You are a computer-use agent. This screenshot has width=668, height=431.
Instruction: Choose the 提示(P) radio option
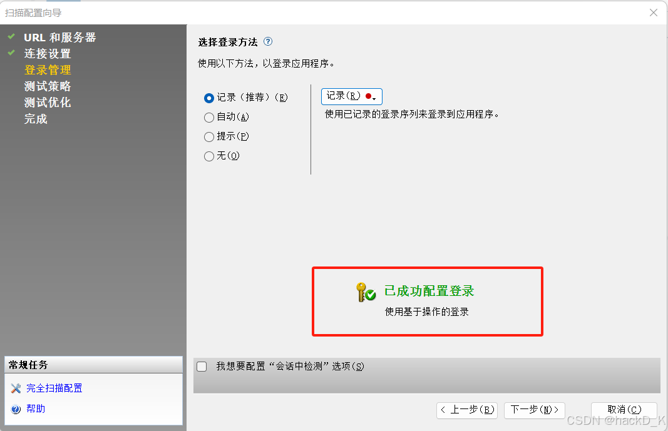pyautogui.click(x=208, y=136)
